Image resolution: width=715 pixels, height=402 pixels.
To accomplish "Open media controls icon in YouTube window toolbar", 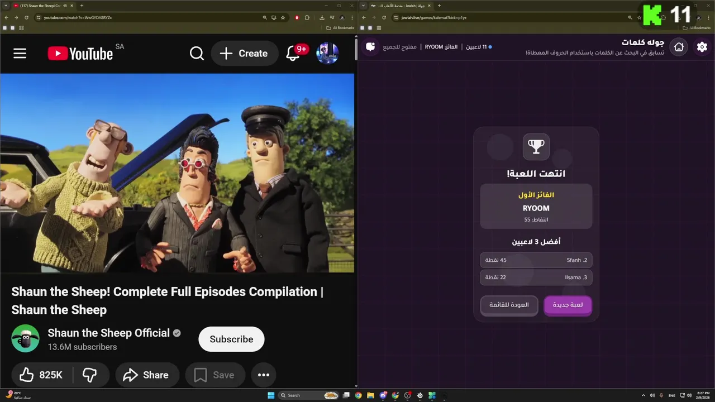I will (x=332, y=17).
